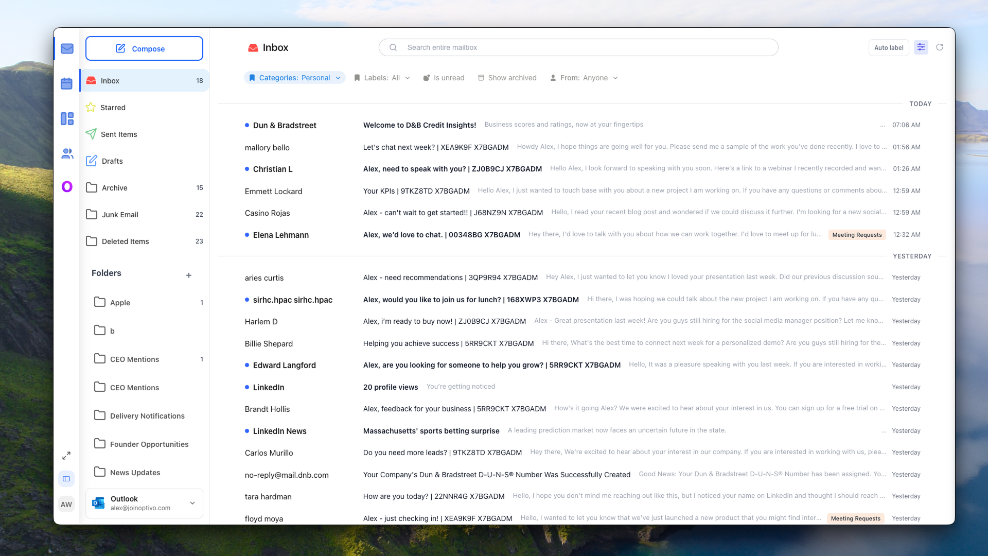Open the Contacts people icon
This screenshot has height=556, width=988.
coord(66,153)
